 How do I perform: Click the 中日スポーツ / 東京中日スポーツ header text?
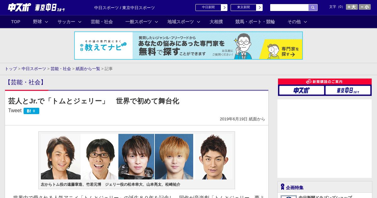pos(124,8)
